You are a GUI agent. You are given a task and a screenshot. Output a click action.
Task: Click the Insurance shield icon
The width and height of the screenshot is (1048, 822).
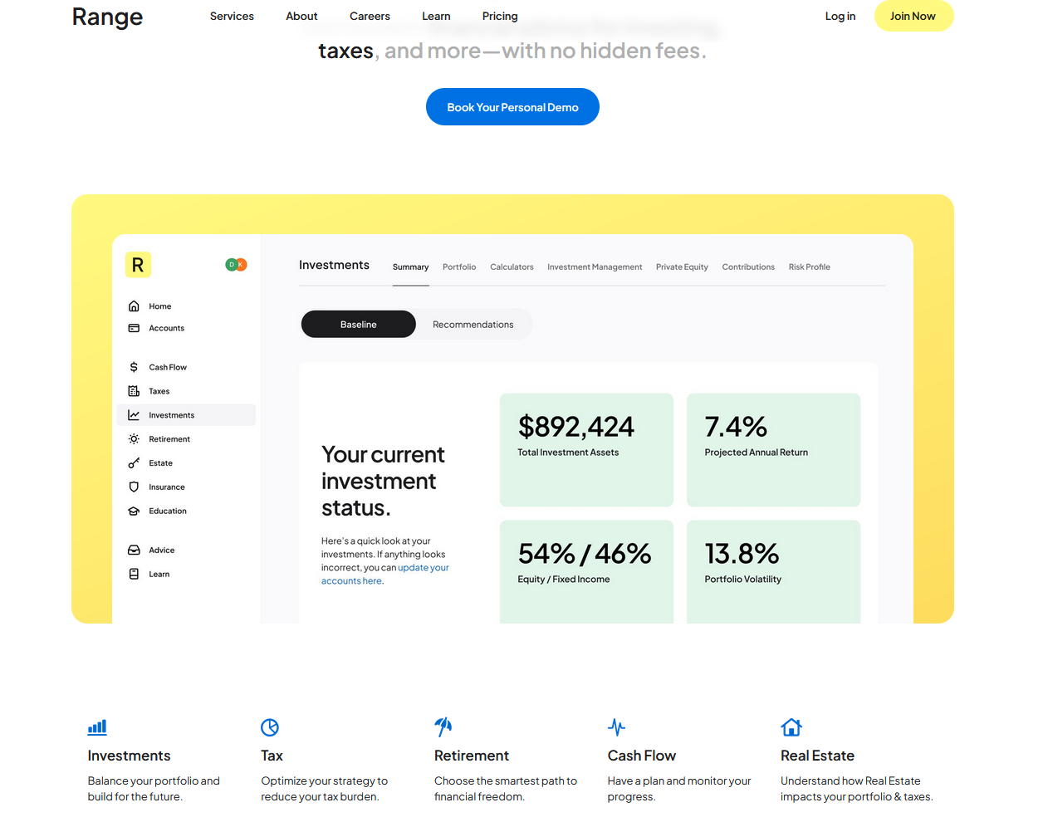point(134,487)
